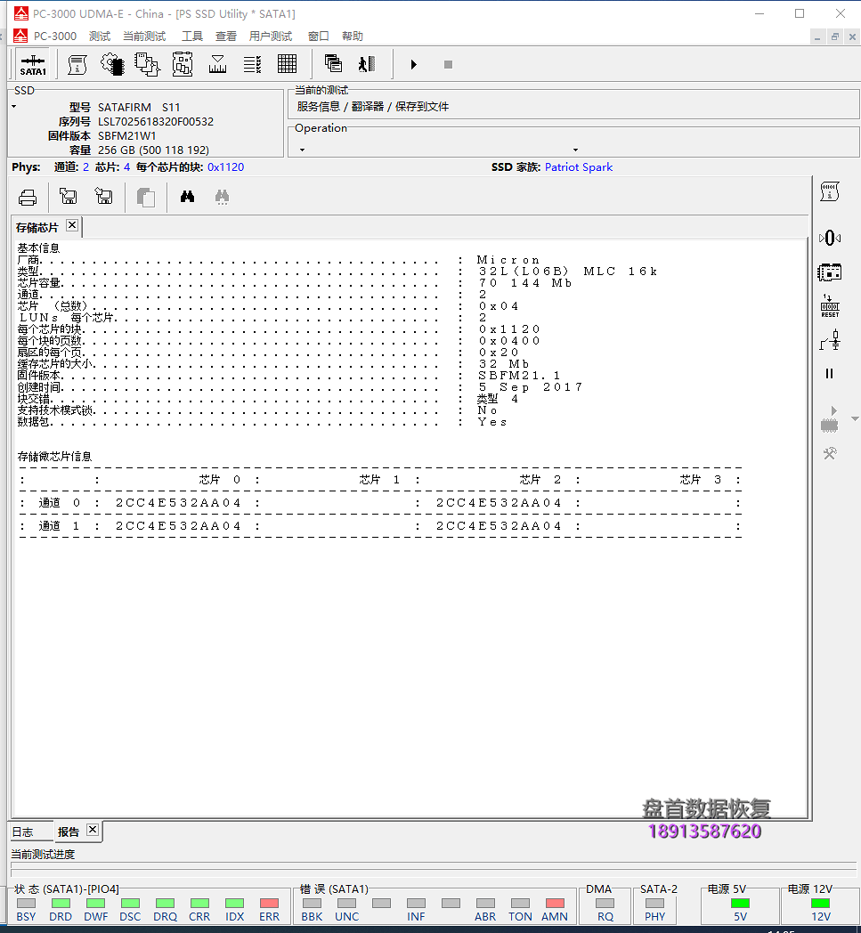861x933 pixels.
Task: Click the grayed find next binoculars icon
Action: (222, 197)
